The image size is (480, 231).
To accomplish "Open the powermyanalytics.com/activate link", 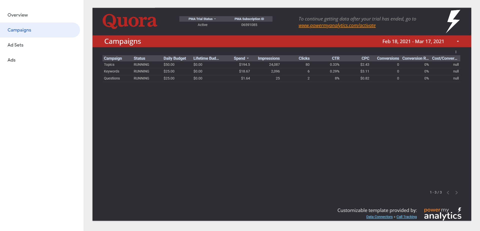I will (x=337, y=25).
